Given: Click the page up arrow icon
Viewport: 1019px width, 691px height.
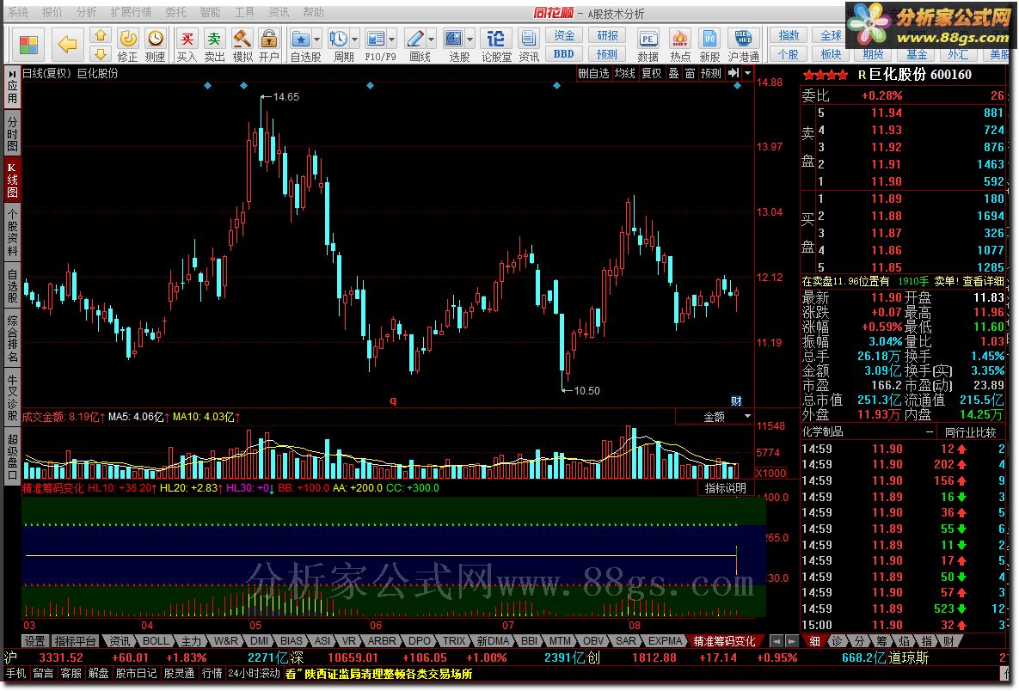Looking at the screenshot, I should [100, 35].
